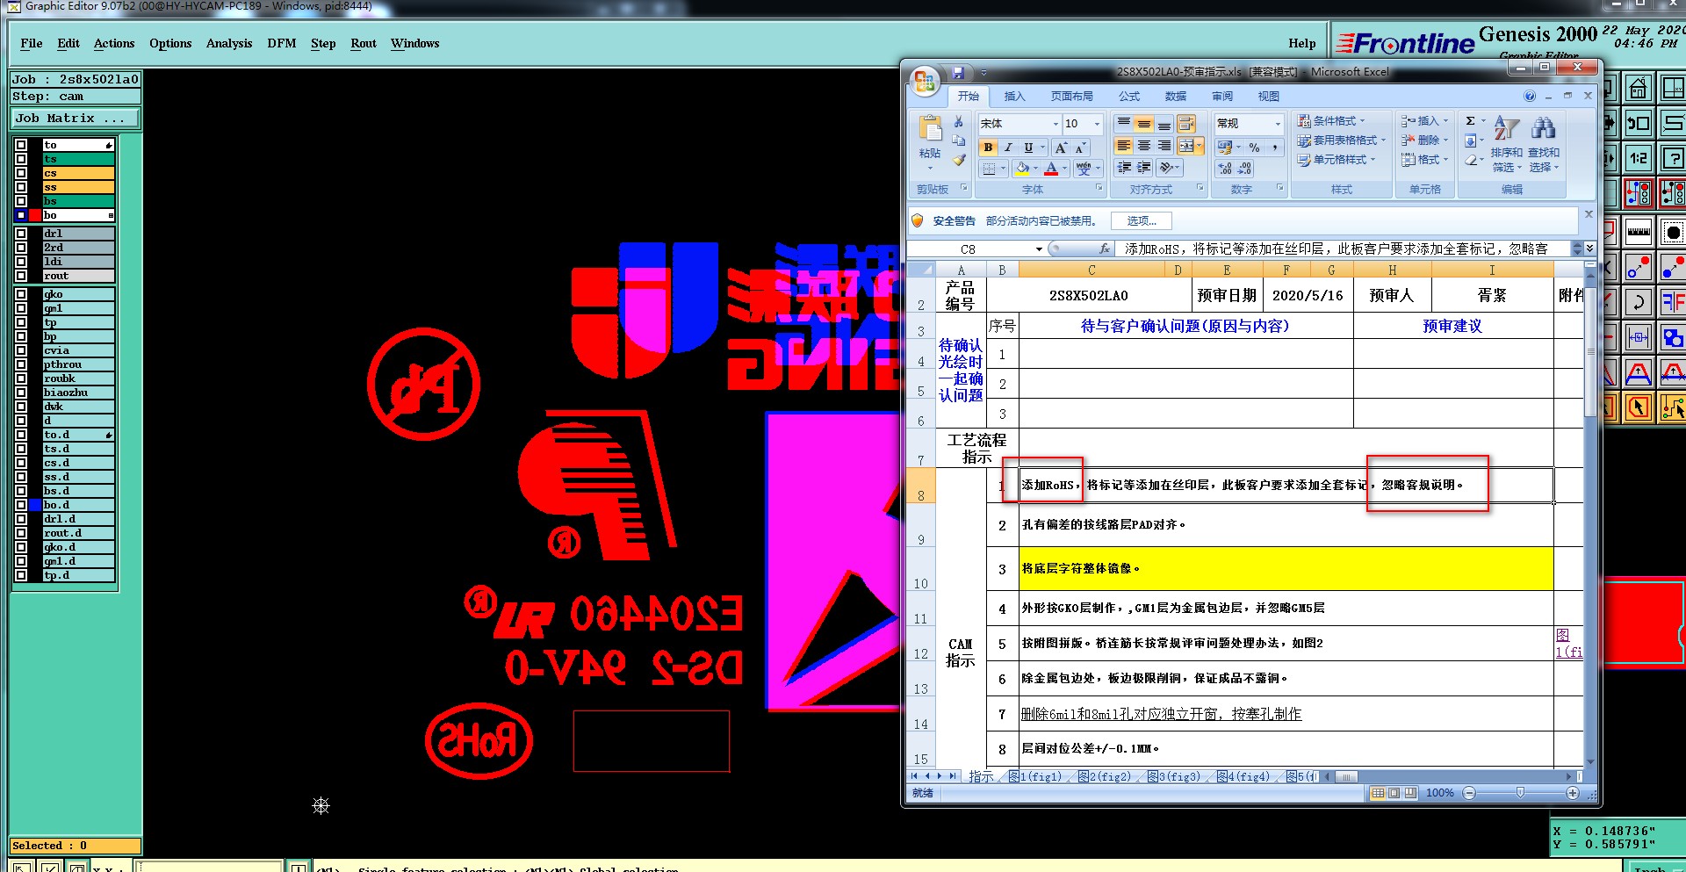Viewport: 1686px width, 872px height.
Task: Open the font size dropdown
Action: click(x=1097, y=124)
